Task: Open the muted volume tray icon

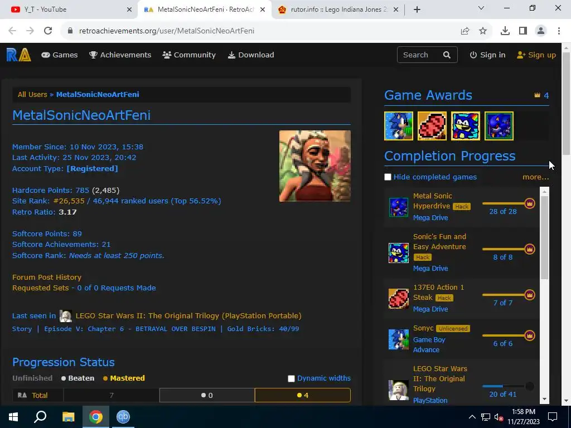Action: [499, 417]
